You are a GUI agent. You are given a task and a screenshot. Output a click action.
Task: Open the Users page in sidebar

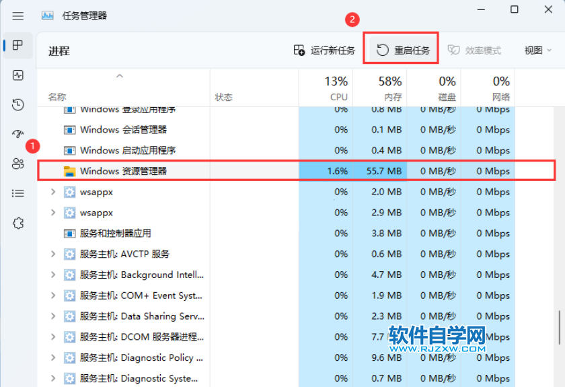pyautogui.click(x=17, y=164)
